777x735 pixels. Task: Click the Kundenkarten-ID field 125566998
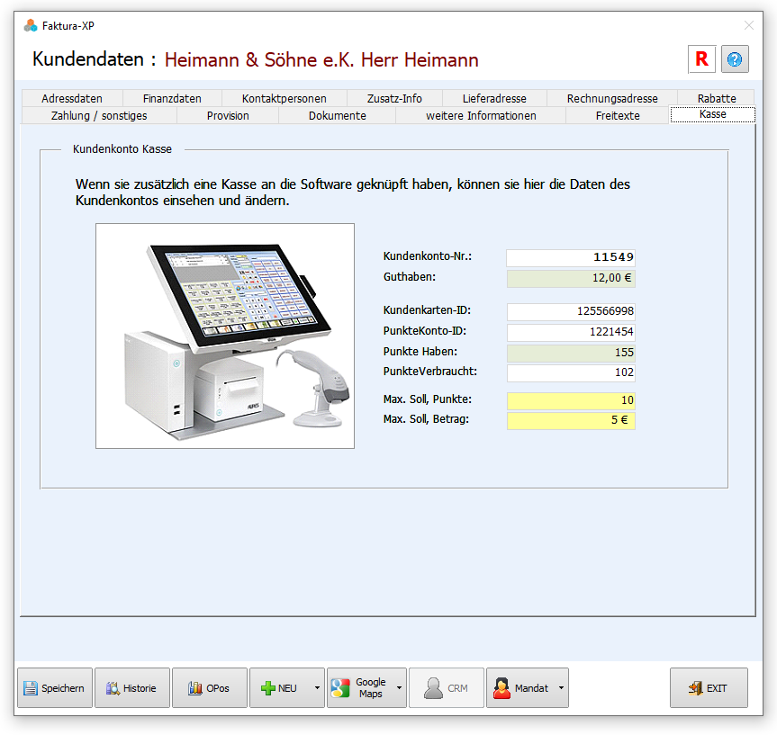point(571,311)
